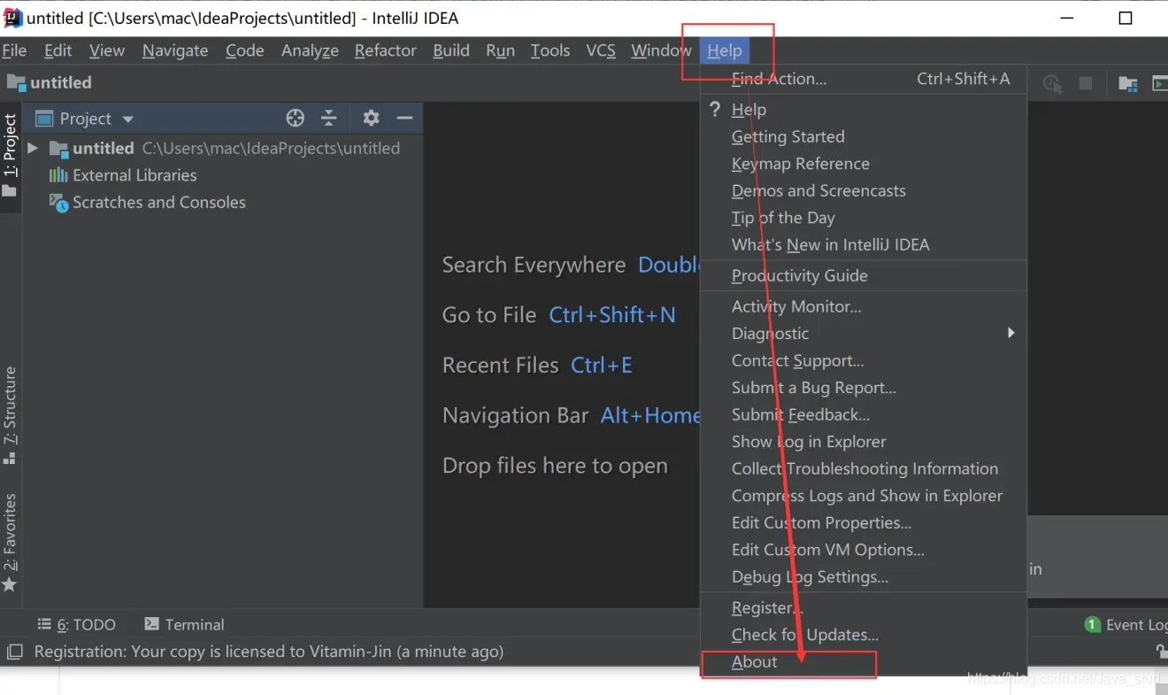
Task: Click the tool windows quick-access icon in status bar
Action: tap(14, 653)
